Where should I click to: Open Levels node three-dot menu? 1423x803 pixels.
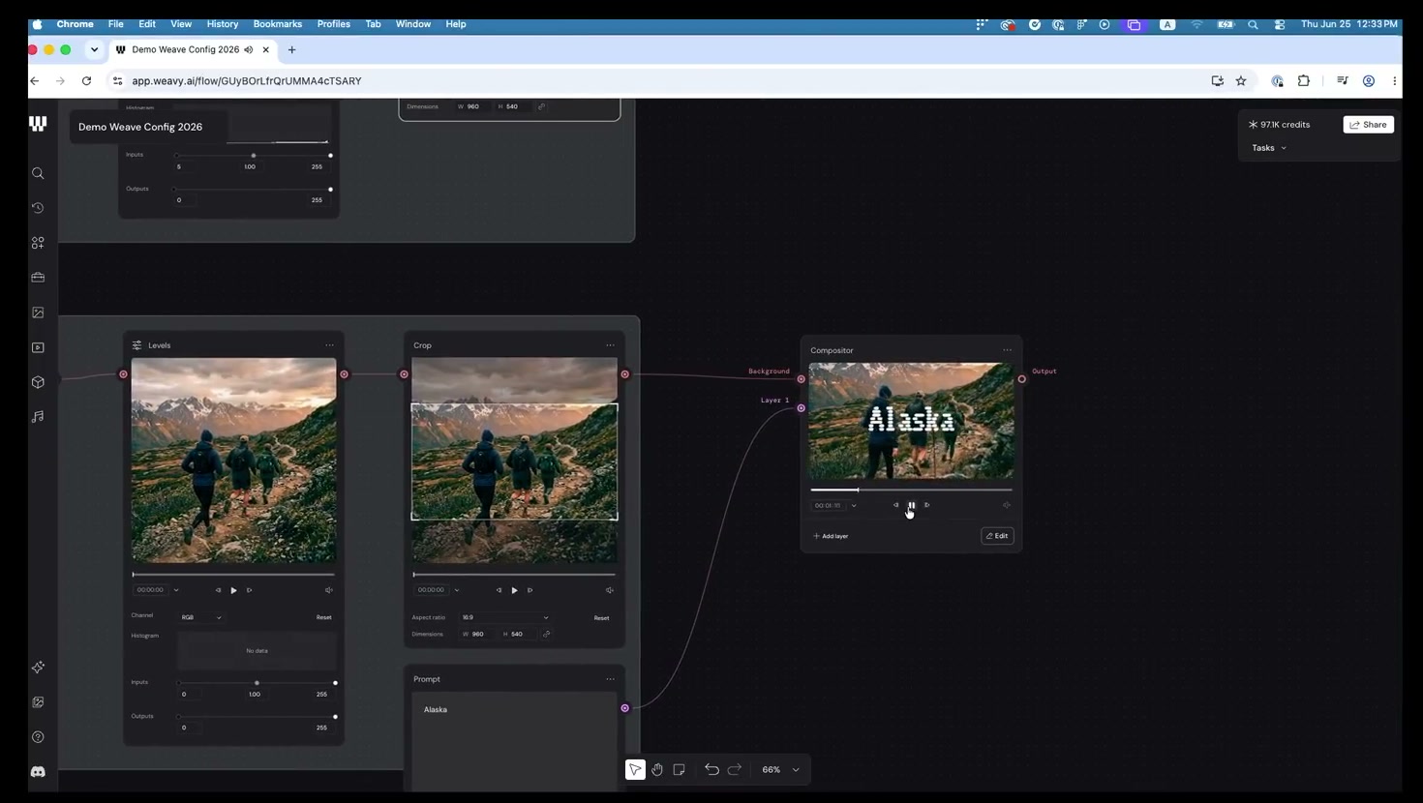(329, 345)
